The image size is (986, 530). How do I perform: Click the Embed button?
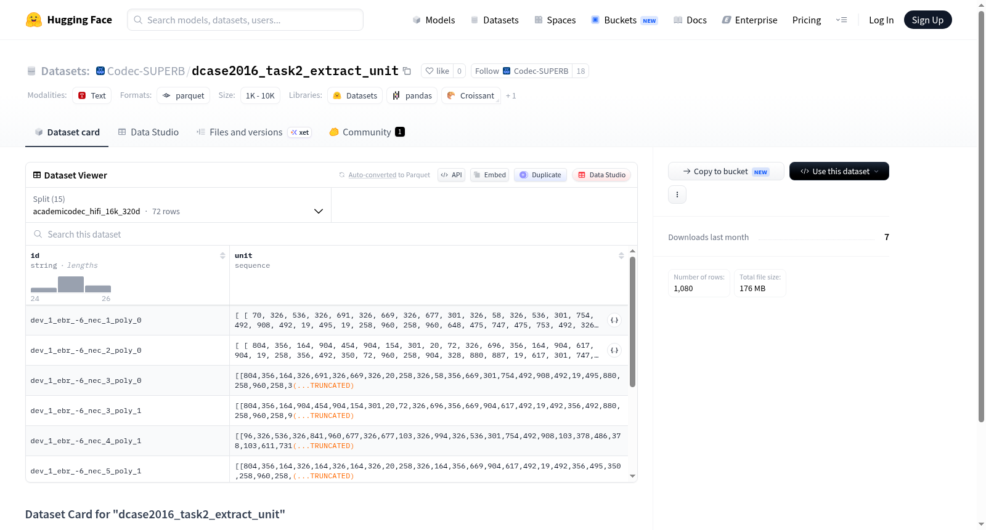pyautogui.click(x=491, y=175)
